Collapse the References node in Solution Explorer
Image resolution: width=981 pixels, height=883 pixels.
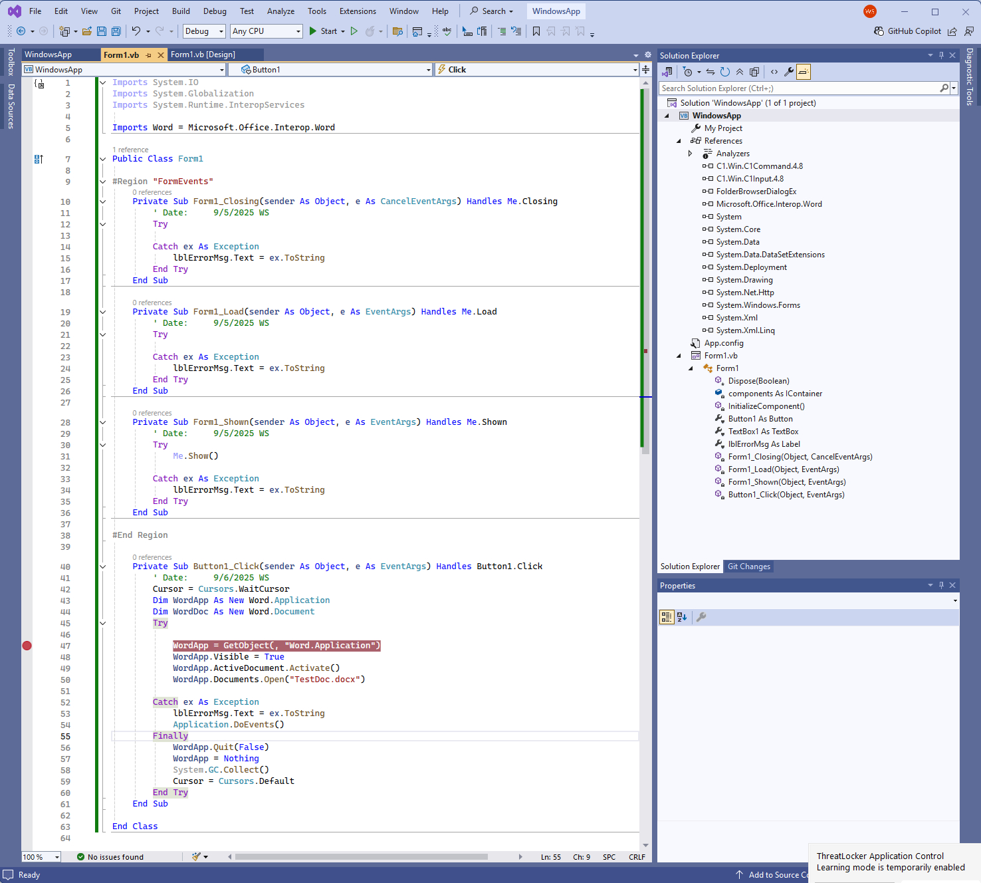[x=679, y=141]
